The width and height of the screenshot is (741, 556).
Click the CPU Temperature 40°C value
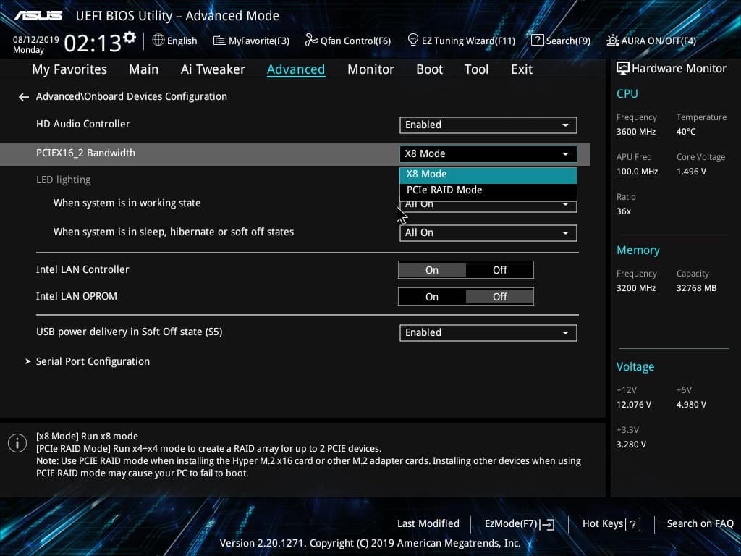(x=686, y=132)
